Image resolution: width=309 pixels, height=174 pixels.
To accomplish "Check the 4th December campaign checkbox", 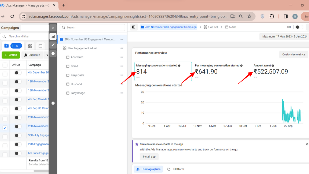I will 5,74.
